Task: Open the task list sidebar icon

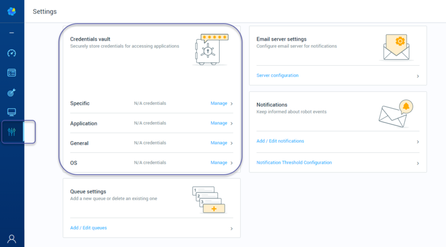Action: coord(12,72)
